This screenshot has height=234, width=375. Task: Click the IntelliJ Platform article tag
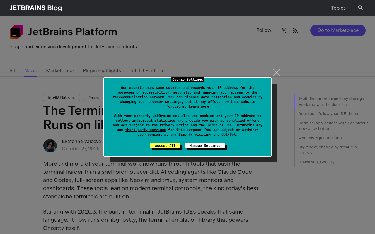(62, 97)
